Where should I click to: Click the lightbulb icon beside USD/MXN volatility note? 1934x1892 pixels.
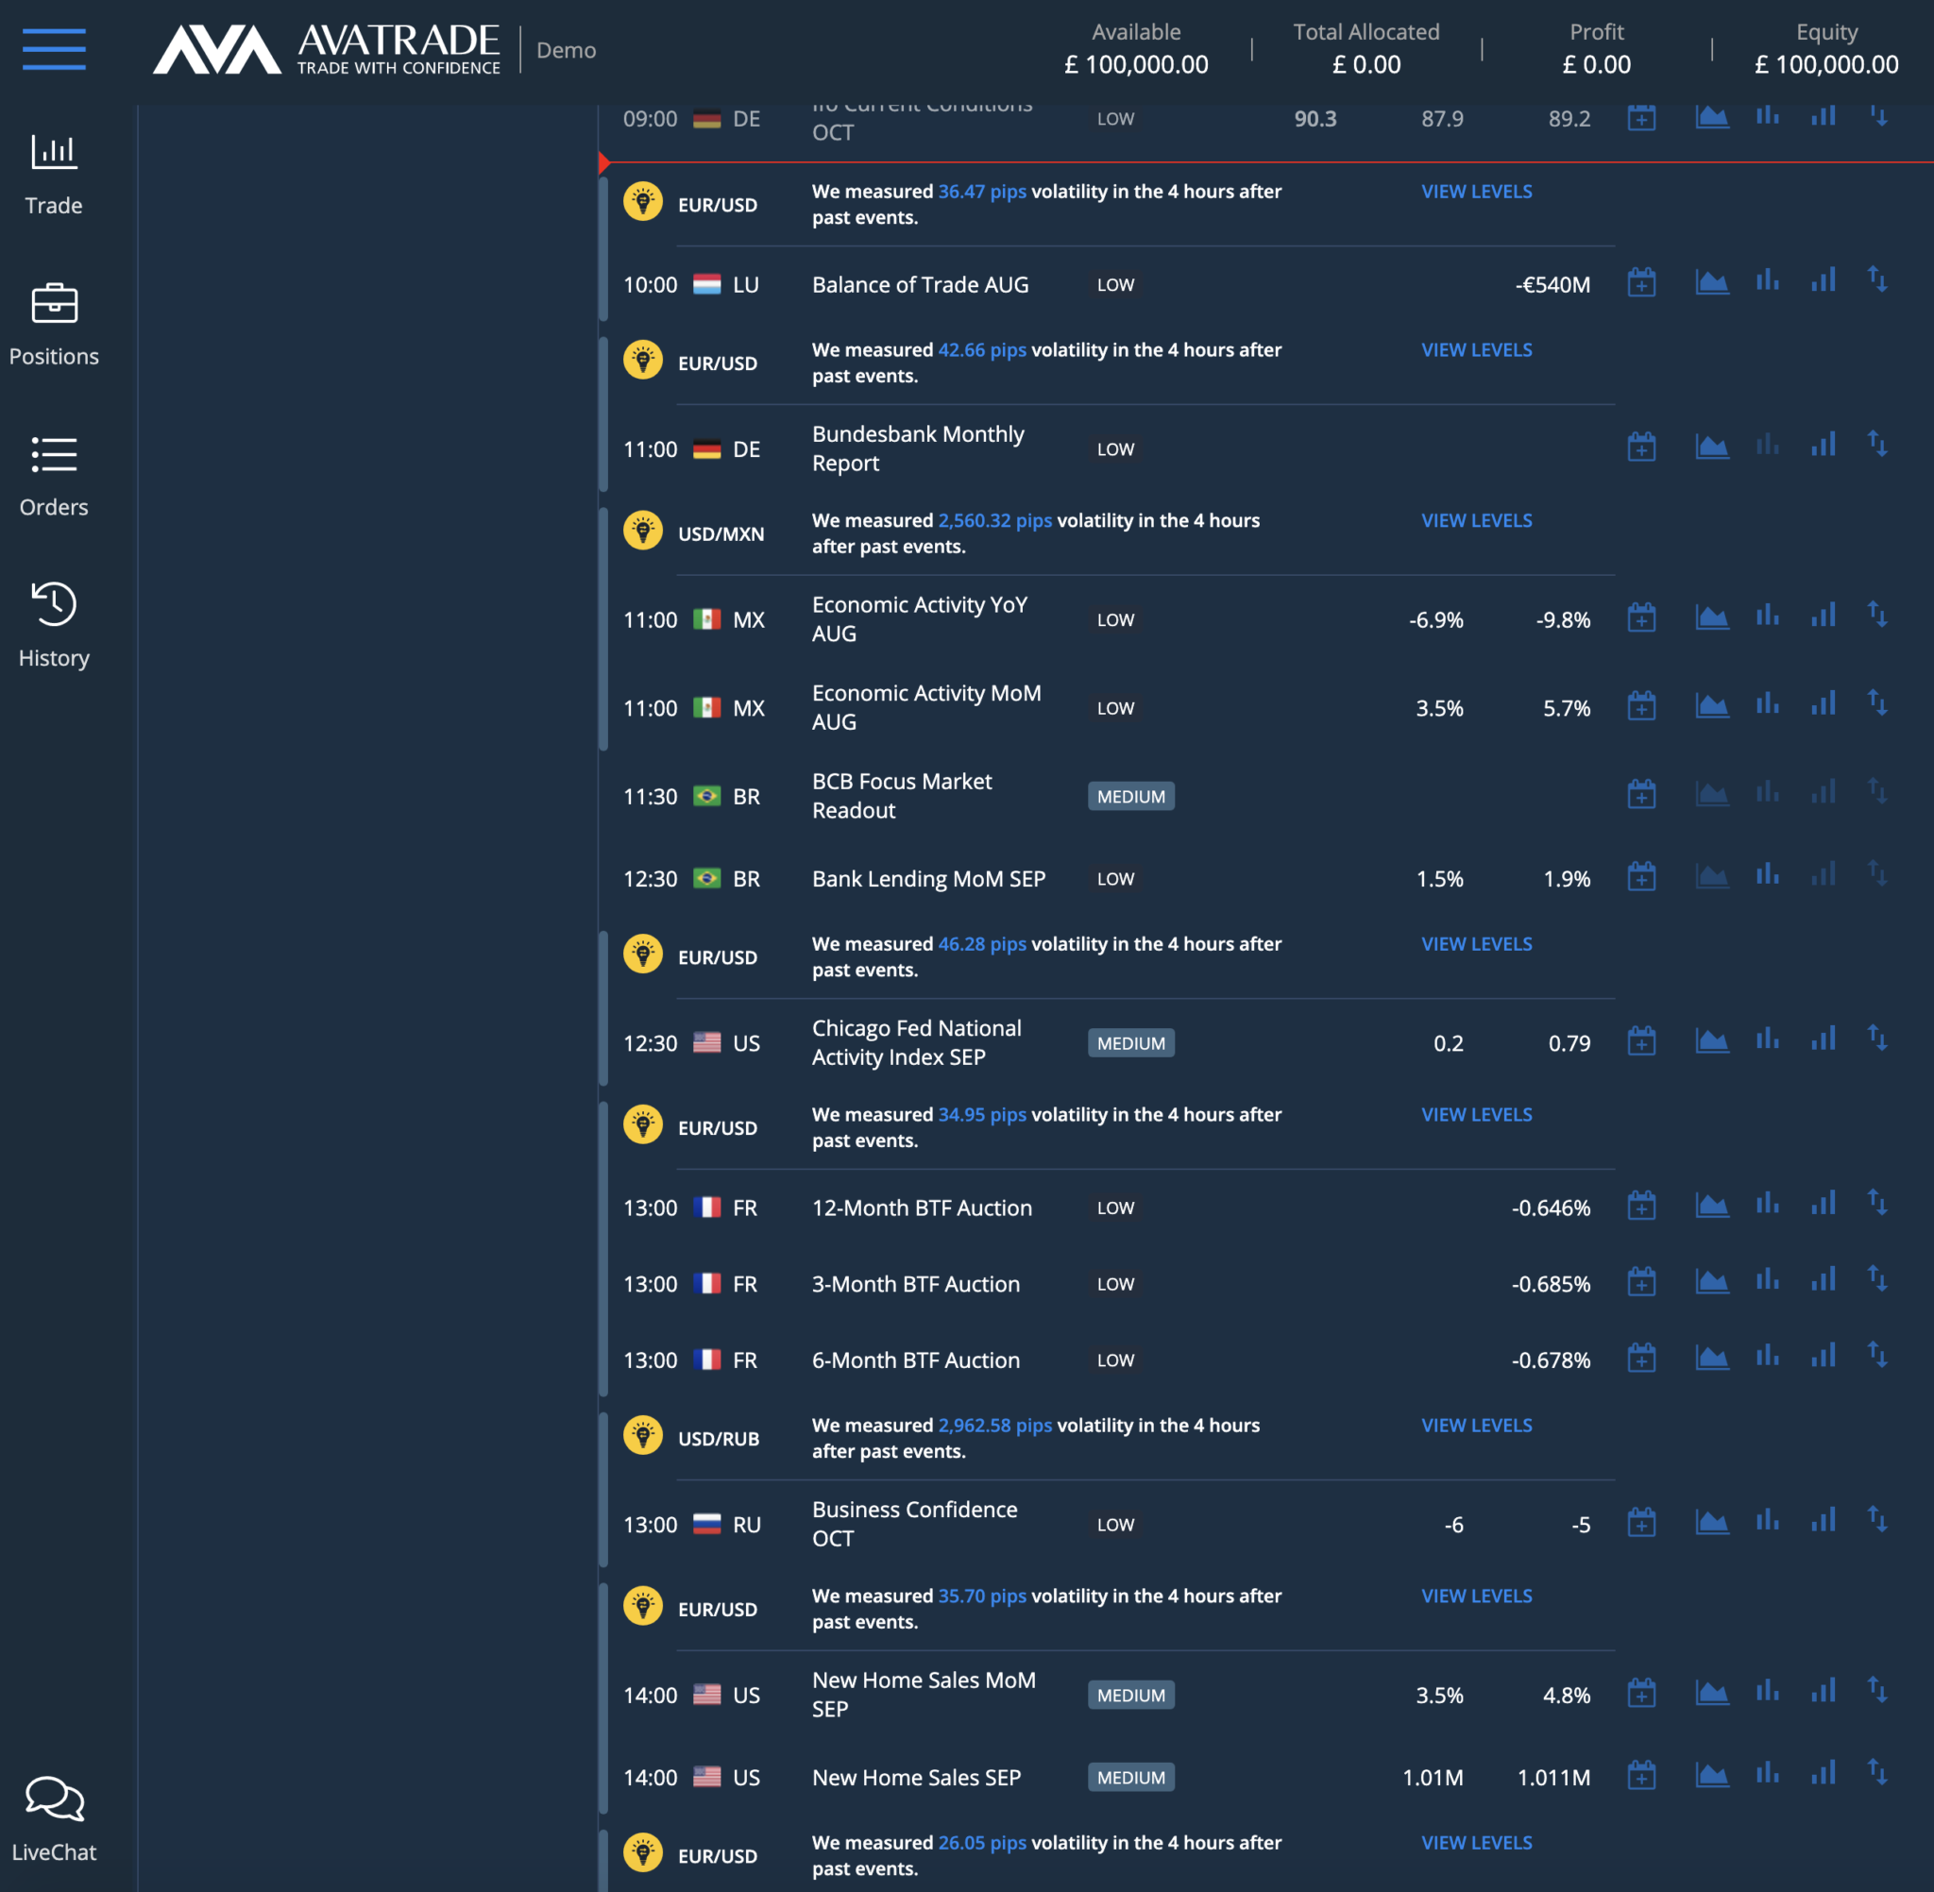644,530
